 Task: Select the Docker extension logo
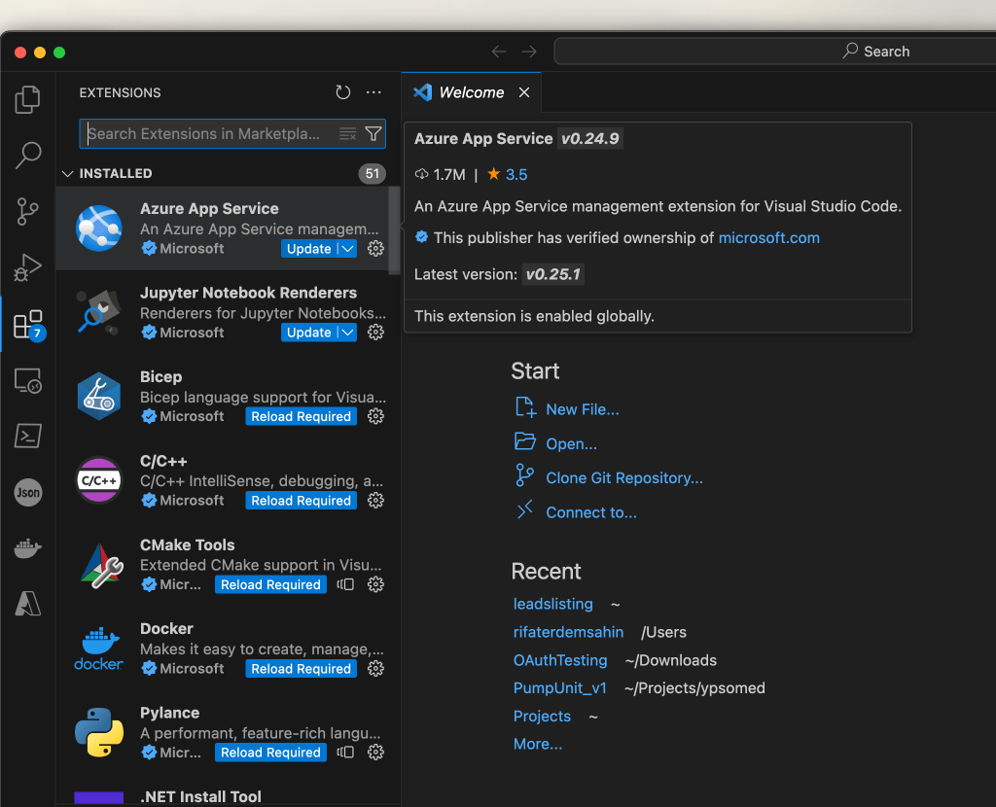click(98, 649)
